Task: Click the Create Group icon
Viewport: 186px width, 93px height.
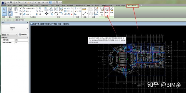Action: (x=96, y=9)
